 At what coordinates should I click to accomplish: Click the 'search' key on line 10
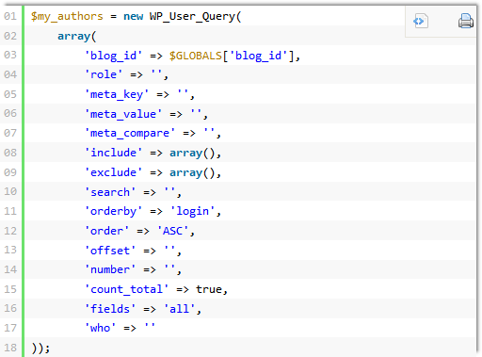(x=110, y=192)
